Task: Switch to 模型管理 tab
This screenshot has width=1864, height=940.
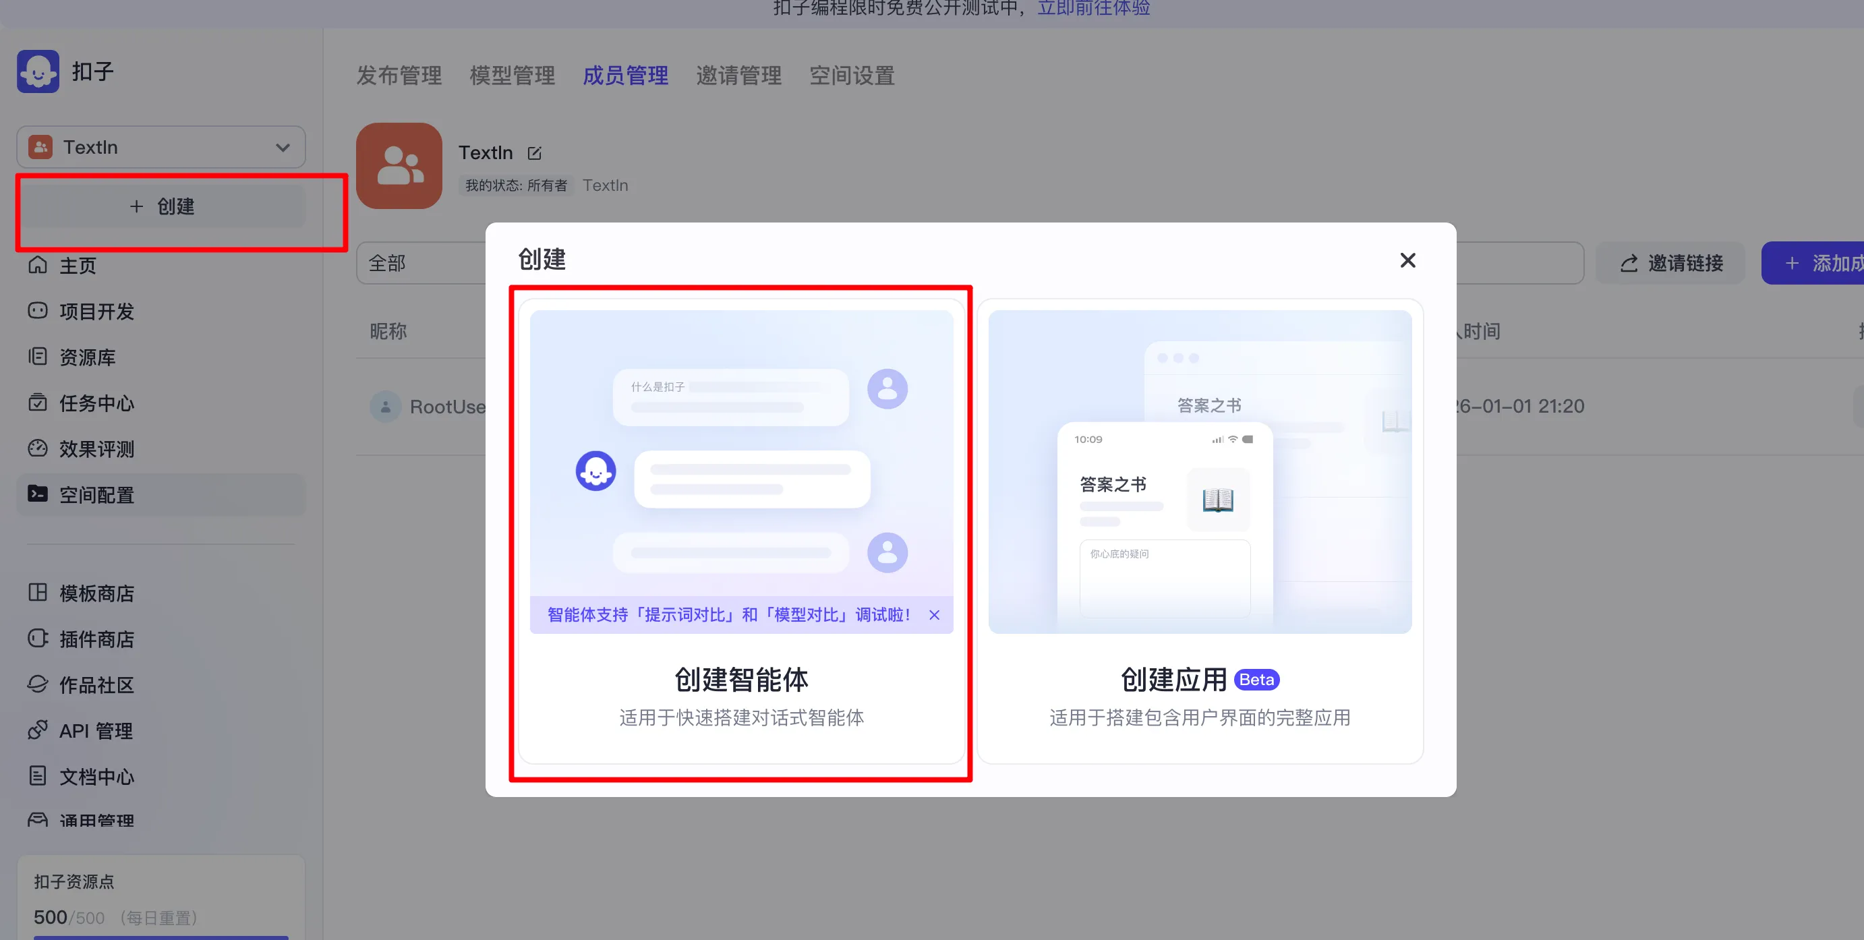Action: [x=513, y=76]
